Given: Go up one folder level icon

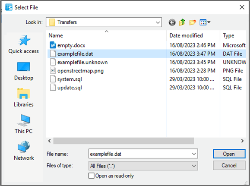Looking at the screenshot, I should (182, 22).
